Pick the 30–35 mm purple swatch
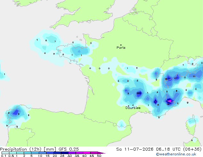 (72, 153)
